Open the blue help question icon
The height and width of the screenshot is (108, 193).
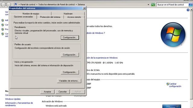188,10
